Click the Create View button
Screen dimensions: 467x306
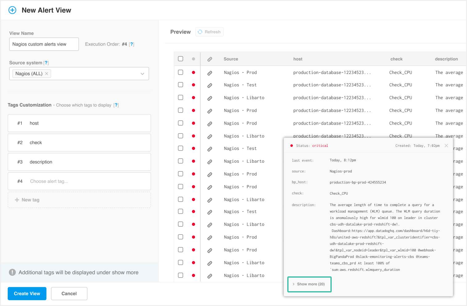pyautogui.click(x=27, y=294)
